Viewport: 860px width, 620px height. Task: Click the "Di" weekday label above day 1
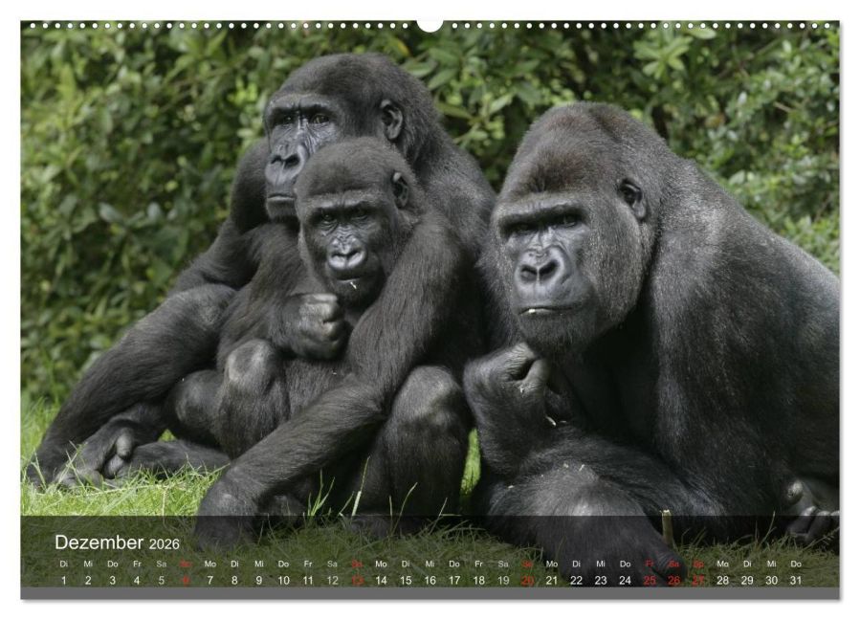(64, 564)
